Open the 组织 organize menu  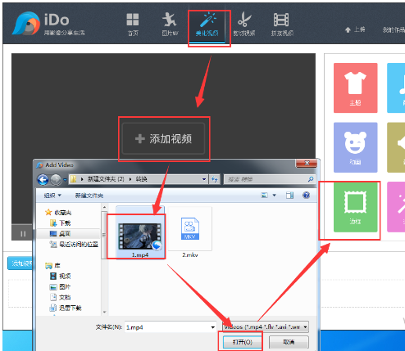click(52, 196)
